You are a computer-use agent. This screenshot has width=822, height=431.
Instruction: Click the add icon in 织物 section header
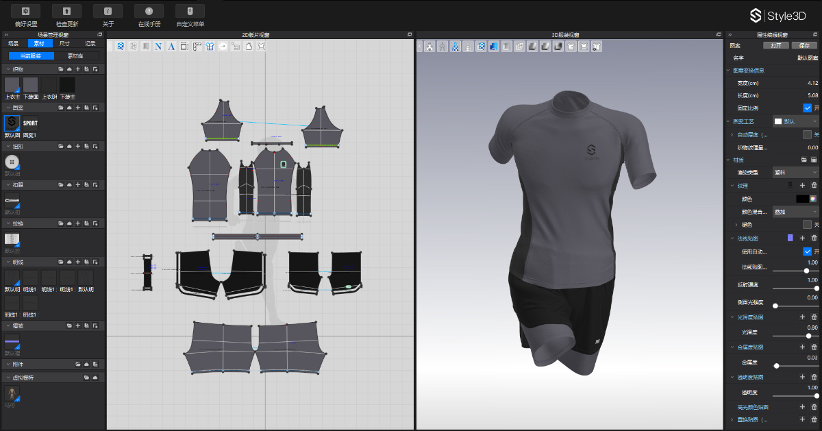[x=78, y=69]
